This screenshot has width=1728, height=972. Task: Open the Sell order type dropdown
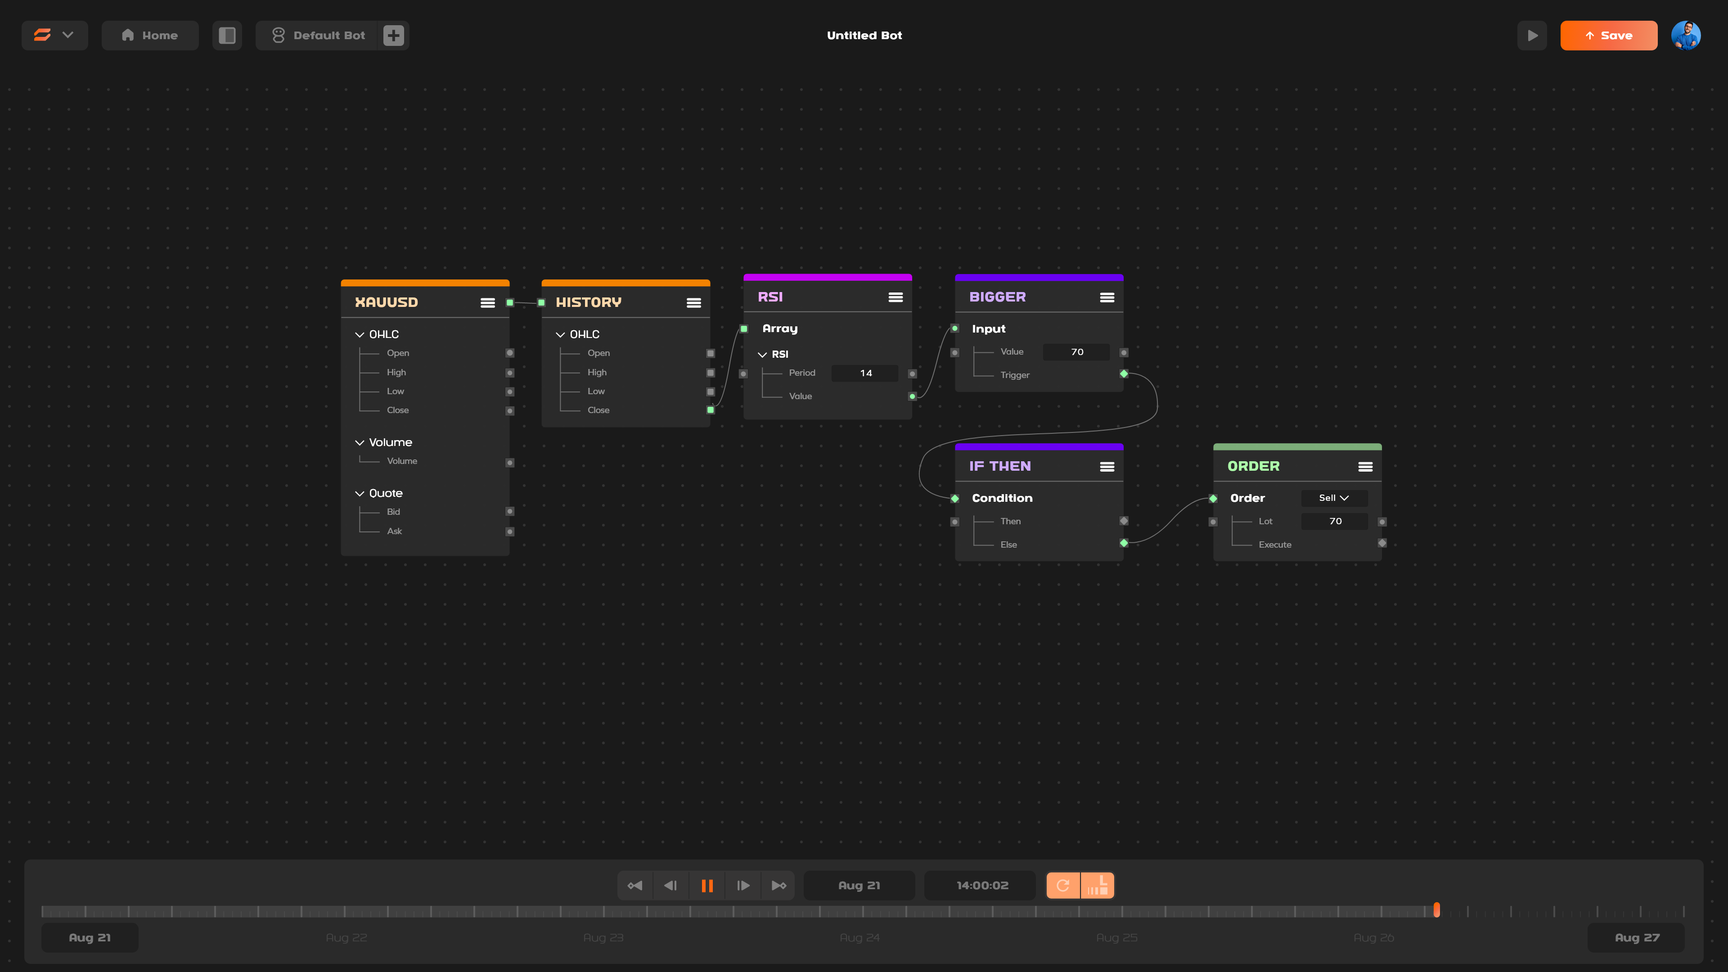1333,498
